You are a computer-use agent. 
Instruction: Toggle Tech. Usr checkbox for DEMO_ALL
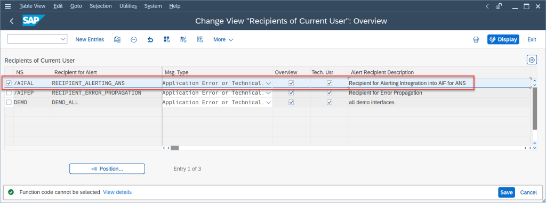[x=330, y=103]
